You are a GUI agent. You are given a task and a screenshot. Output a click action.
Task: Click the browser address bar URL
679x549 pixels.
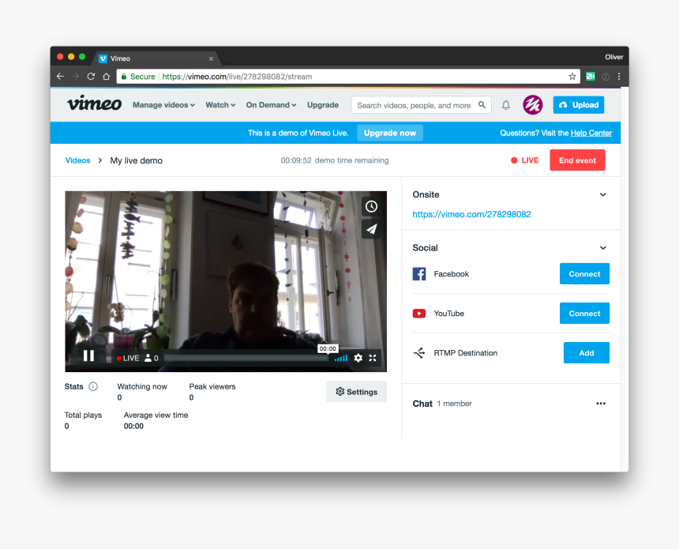click(x=237, y=77)
